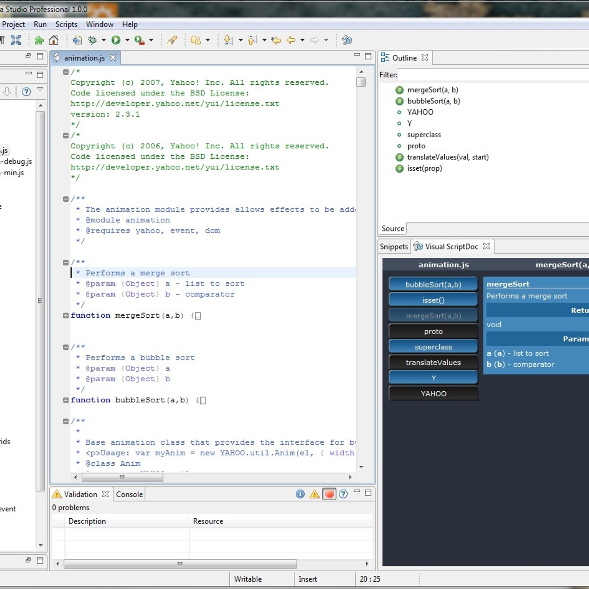Click the editor horizontal scrollbar thumb
Viewport: 589px width, 589px height.
point(122,477)
